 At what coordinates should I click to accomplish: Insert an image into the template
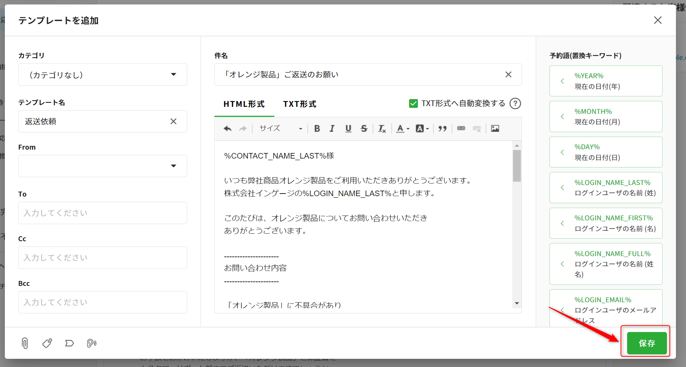pyautogui.click(x=495, y=128)
